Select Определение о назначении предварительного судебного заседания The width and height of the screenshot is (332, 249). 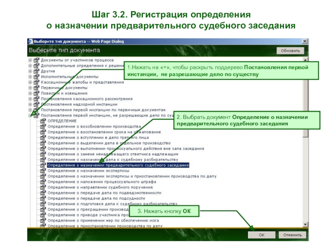point(118,165)
